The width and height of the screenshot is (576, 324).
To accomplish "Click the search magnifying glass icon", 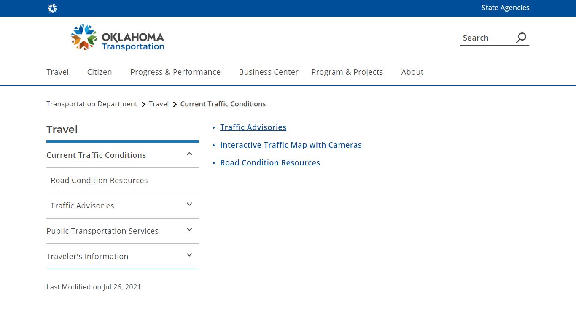I will coord(521,38).
